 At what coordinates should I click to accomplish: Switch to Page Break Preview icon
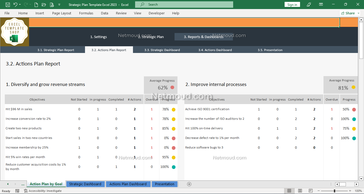point(311,191)
